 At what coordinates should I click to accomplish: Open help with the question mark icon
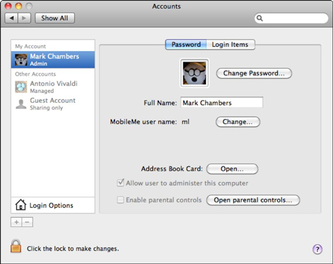coord(317,249)
